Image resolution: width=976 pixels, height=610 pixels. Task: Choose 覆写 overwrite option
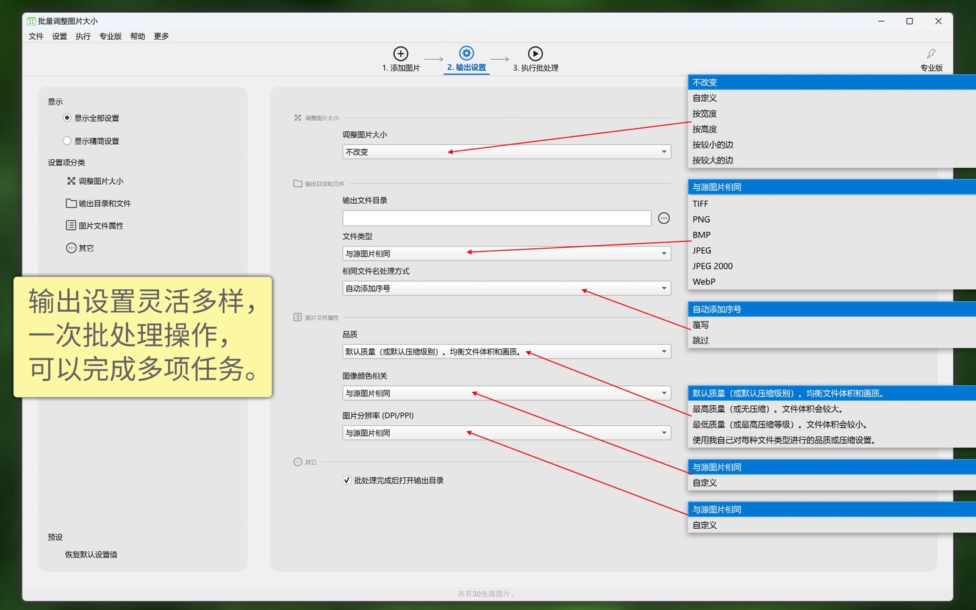(831, 325)
